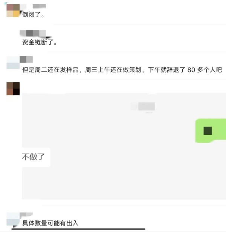Open the avatar beside "具体数量可能有出入"
The height and width of the screenshot is (232, 226).
tap(13, 219)
